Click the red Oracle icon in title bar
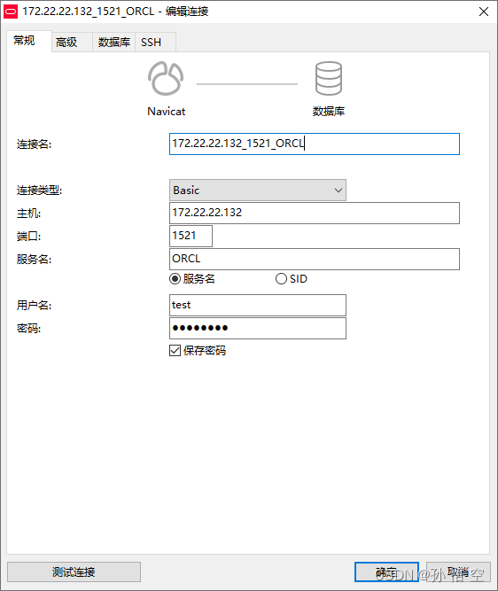 coord(10,12)
